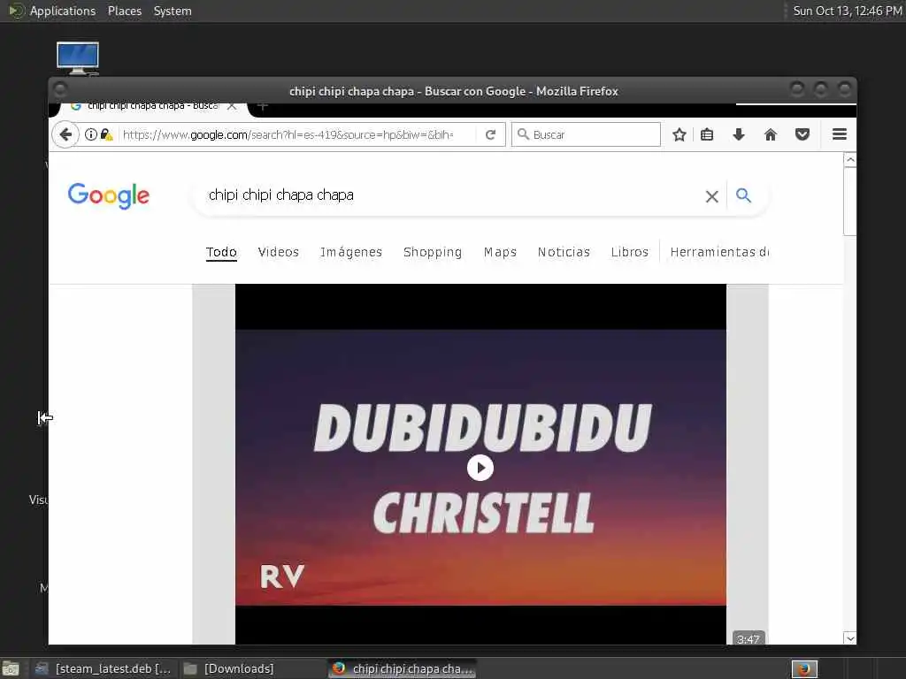This screenshot has width=906, height=679.
Task: Open site information icon in address bar
Action: point(91,134)
